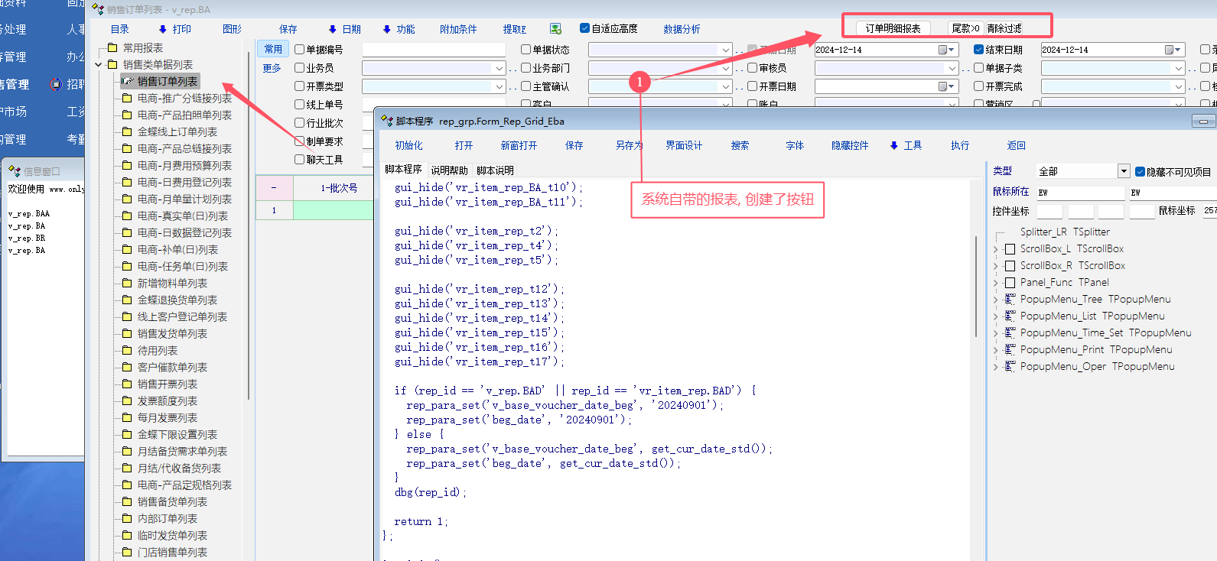
Task: Collapse the 销售类单据列表 tree node
Action: pyautogui.click(x=99, y=65)
